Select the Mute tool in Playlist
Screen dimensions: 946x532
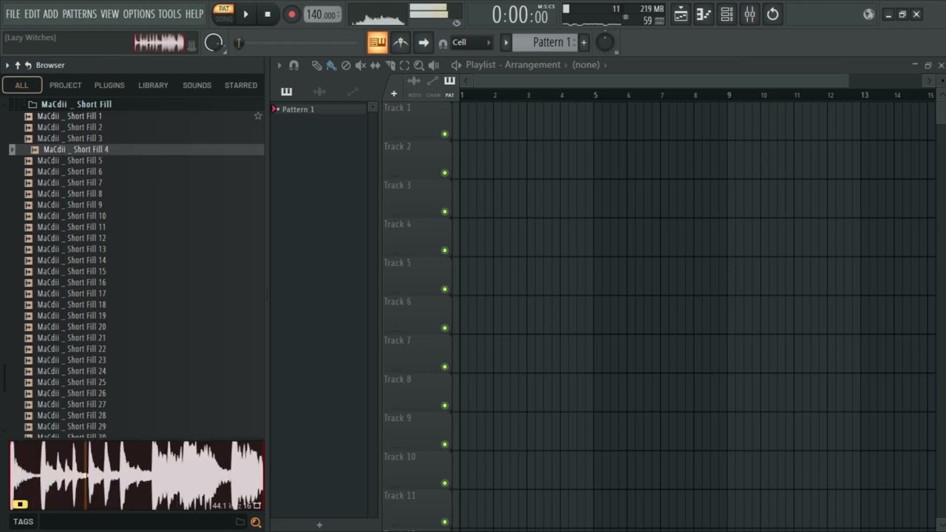[x=361, y=65]
